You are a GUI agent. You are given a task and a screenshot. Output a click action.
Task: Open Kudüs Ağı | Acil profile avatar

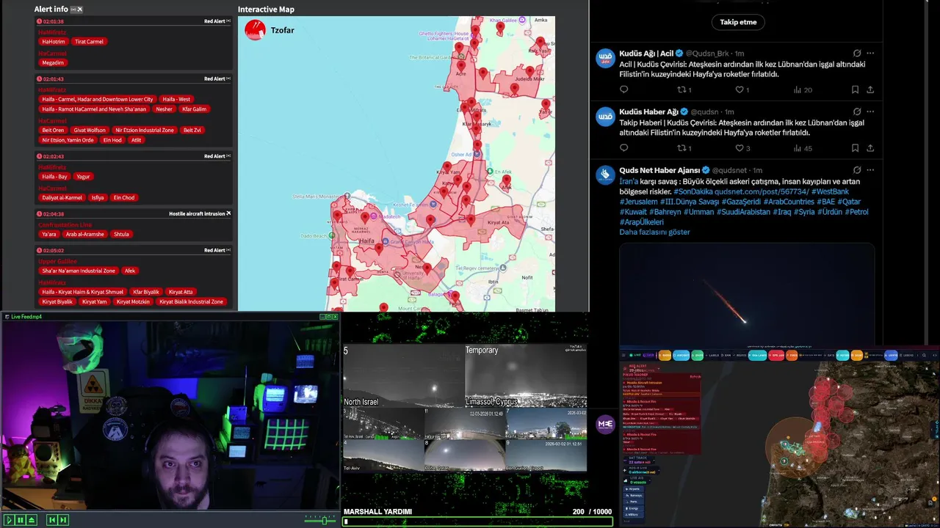[605, 58]
